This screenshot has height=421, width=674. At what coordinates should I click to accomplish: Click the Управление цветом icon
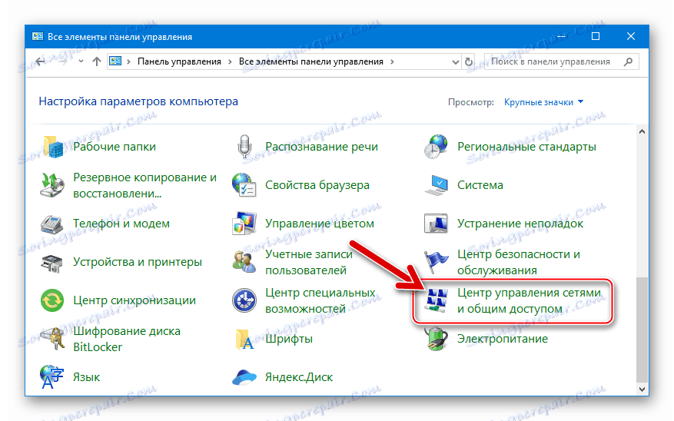coord(244,224)
